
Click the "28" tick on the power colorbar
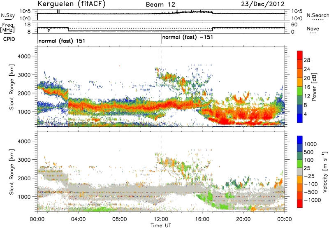307,60
